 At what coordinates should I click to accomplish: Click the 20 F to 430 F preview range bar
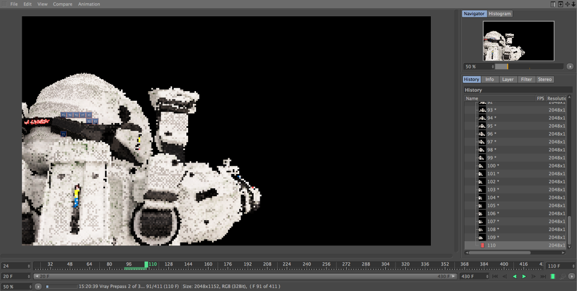click(x=245, y=277)
